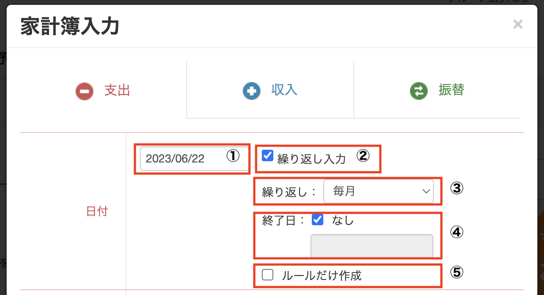Close the 家計簿入力 dialog
The height and width of the screenshot is (295, 544).
(518, 24)
